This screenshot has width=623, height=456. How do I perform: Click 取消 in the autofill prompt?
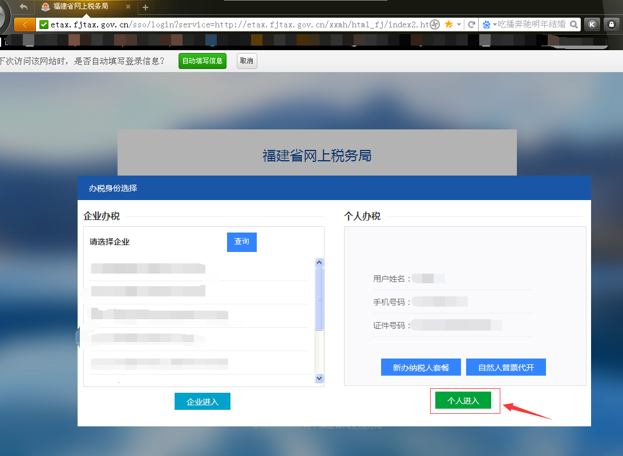(246, 61)
